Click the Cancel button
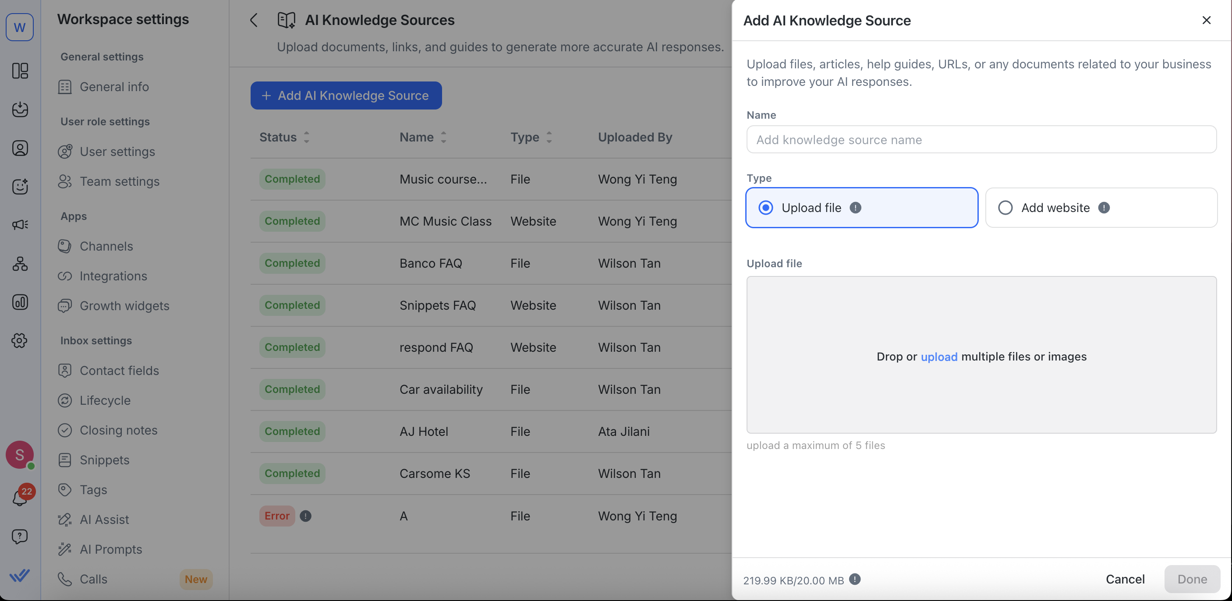Image resolution: width=1232 pixels, height=601 pixels. tap(1125, 579)
